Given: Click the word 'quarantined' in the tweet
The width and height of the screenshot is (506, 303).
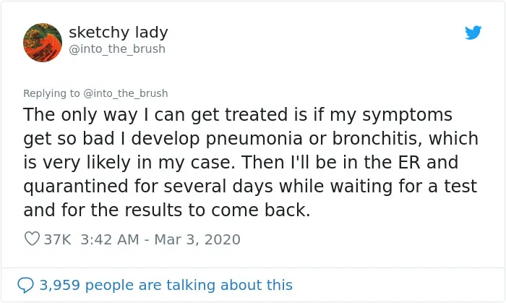Looking at the screenshot, I should tap(77, 187).
